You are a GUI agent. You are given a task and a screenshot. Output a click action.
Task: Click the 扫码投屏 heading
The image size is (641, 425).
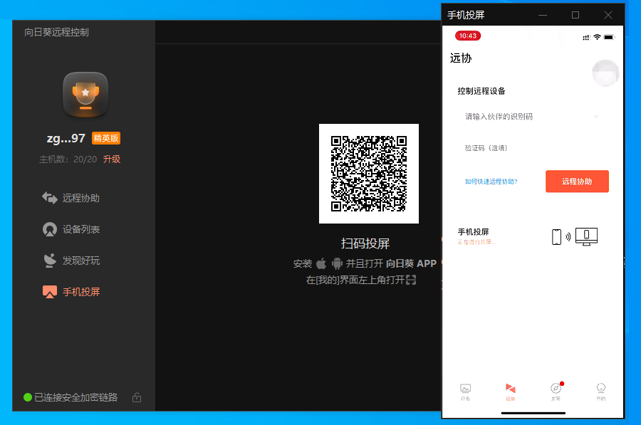click(x=365, y=243)
